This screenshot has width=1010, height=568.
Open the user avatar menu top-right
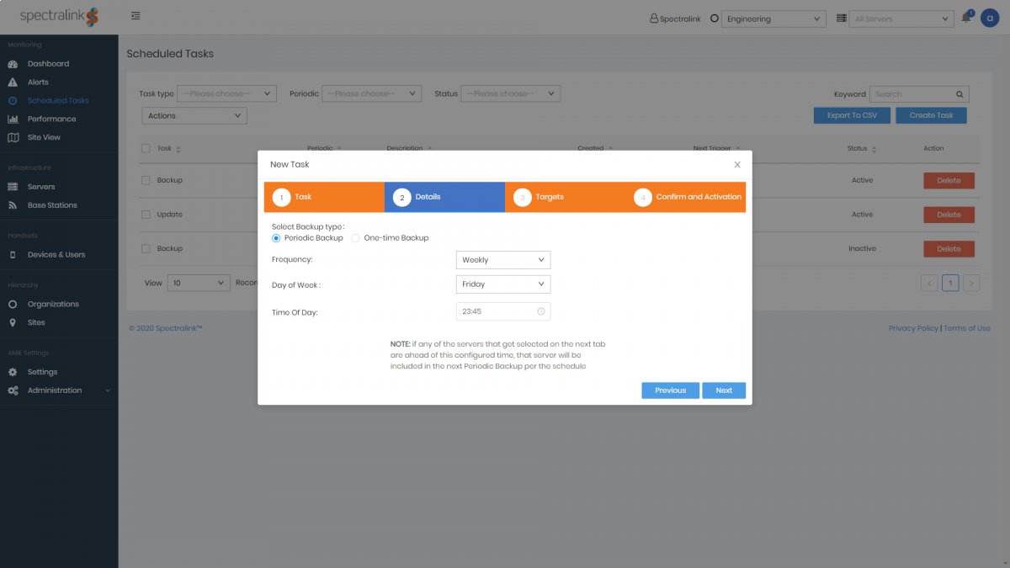991,18
